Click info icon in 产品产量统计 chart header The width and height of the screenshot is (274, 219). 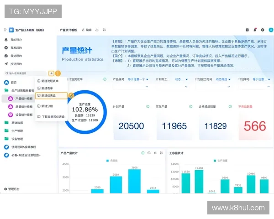pos(143,153)
